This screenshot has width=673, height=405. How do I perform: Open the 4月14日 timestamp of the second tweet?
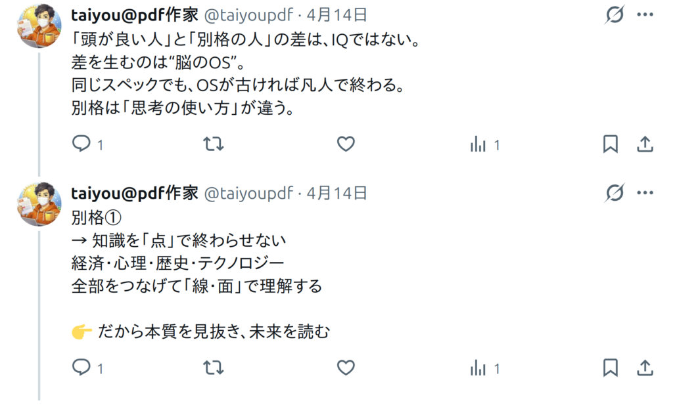(x=337, y=193)
